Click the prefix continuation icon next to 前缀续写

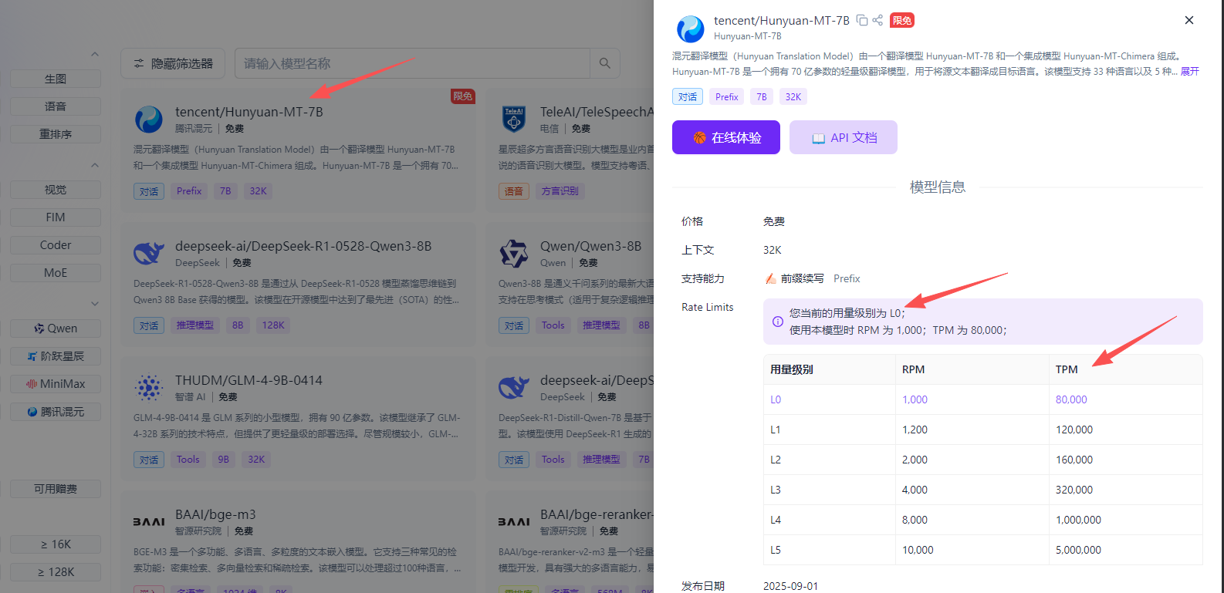770,278
